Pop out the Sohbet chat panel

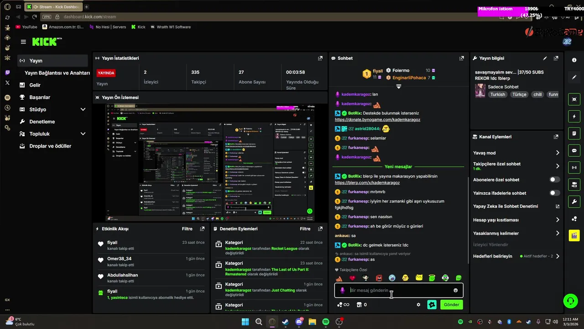(x=462, y=58)
